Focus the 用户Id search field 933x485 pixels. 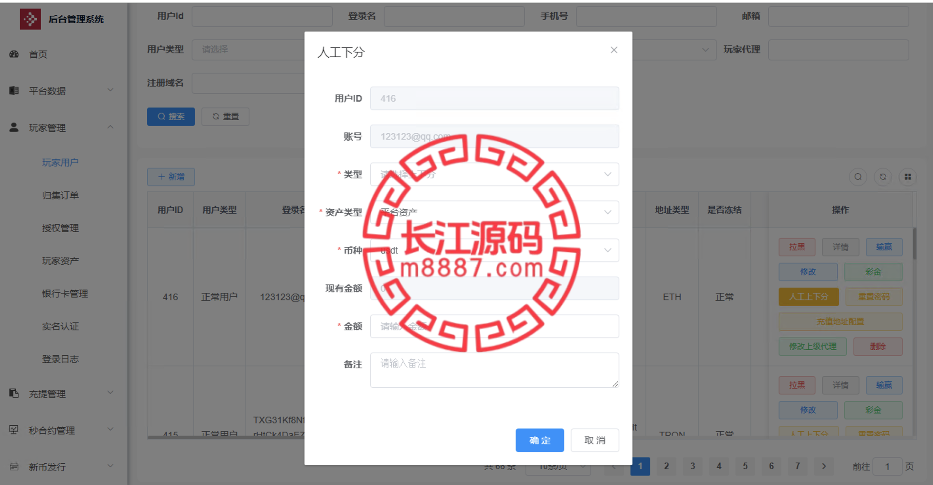click(x=262, y=16)
